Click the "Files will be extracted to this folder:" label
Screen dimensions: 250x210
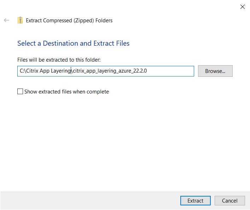coord(59,60)
